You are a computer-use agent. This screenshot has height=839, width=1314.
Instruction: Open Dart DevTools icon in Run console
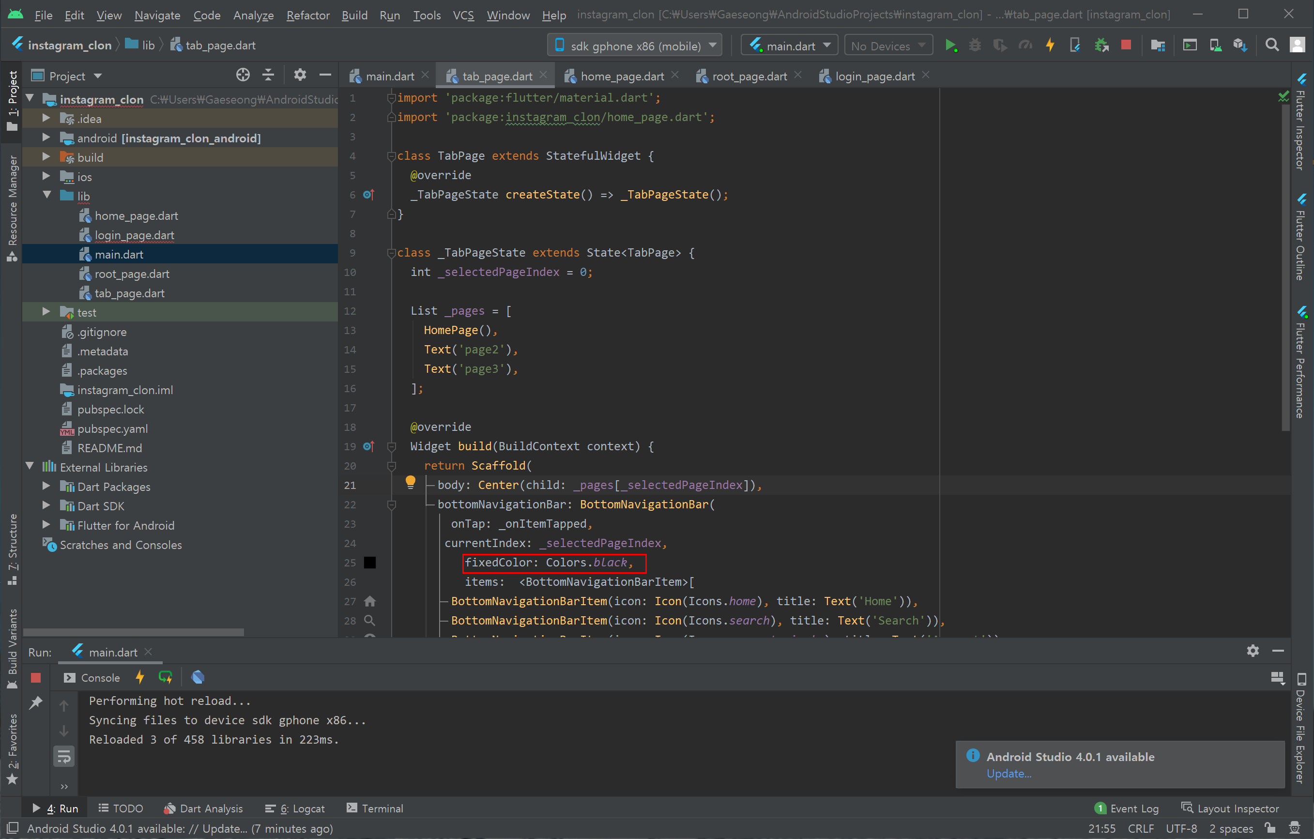coord(198,677)
